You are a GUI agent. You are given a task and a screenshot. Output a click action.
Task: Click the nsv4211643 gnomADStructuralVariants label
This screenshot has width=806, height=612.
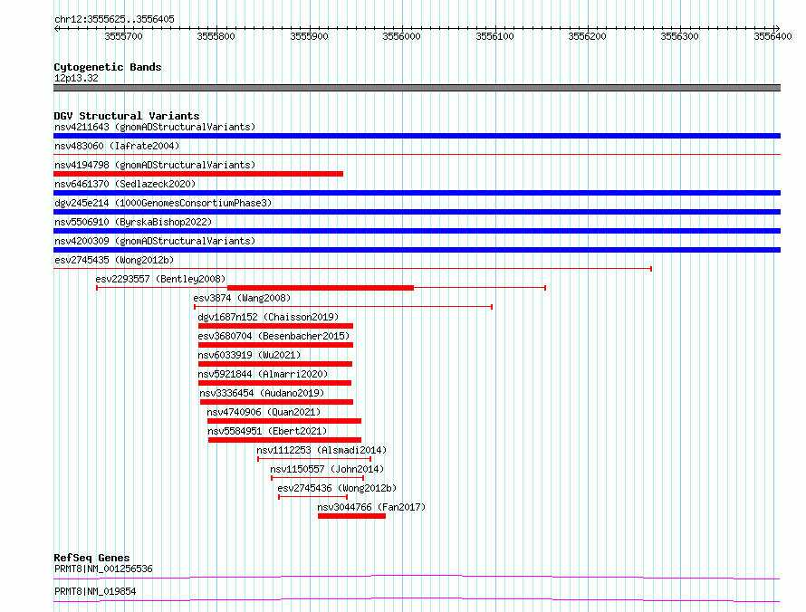[155, 127]
